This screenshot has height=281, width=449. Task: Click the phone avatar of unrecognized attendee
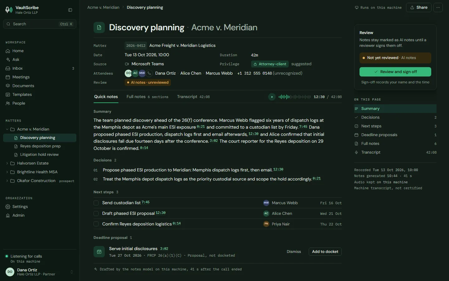point(149,73)
